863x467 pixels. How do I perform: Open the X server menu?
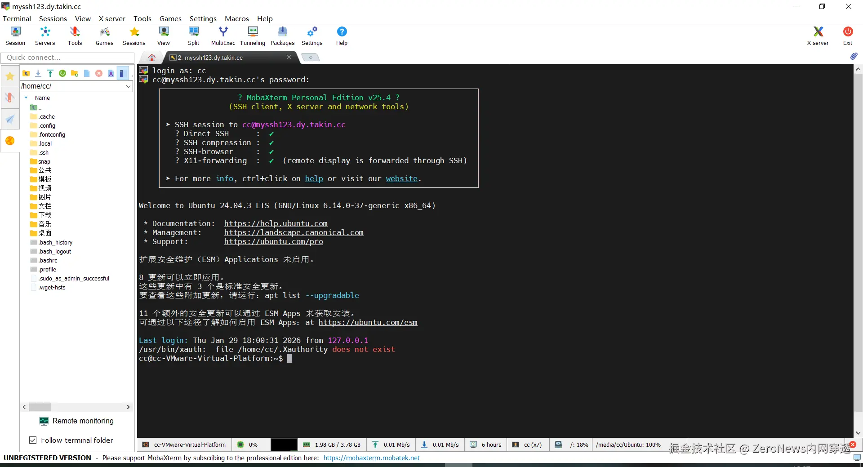click(x=112, y=18)
